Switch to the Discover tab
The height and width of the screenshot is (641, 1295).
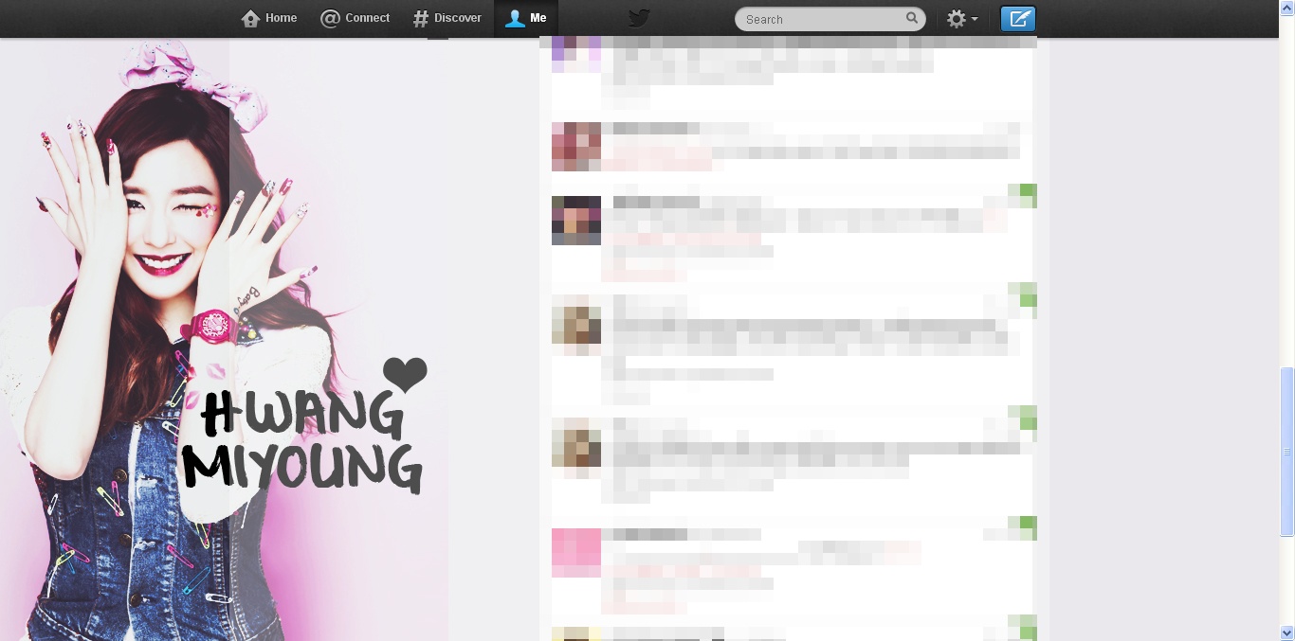447,18
